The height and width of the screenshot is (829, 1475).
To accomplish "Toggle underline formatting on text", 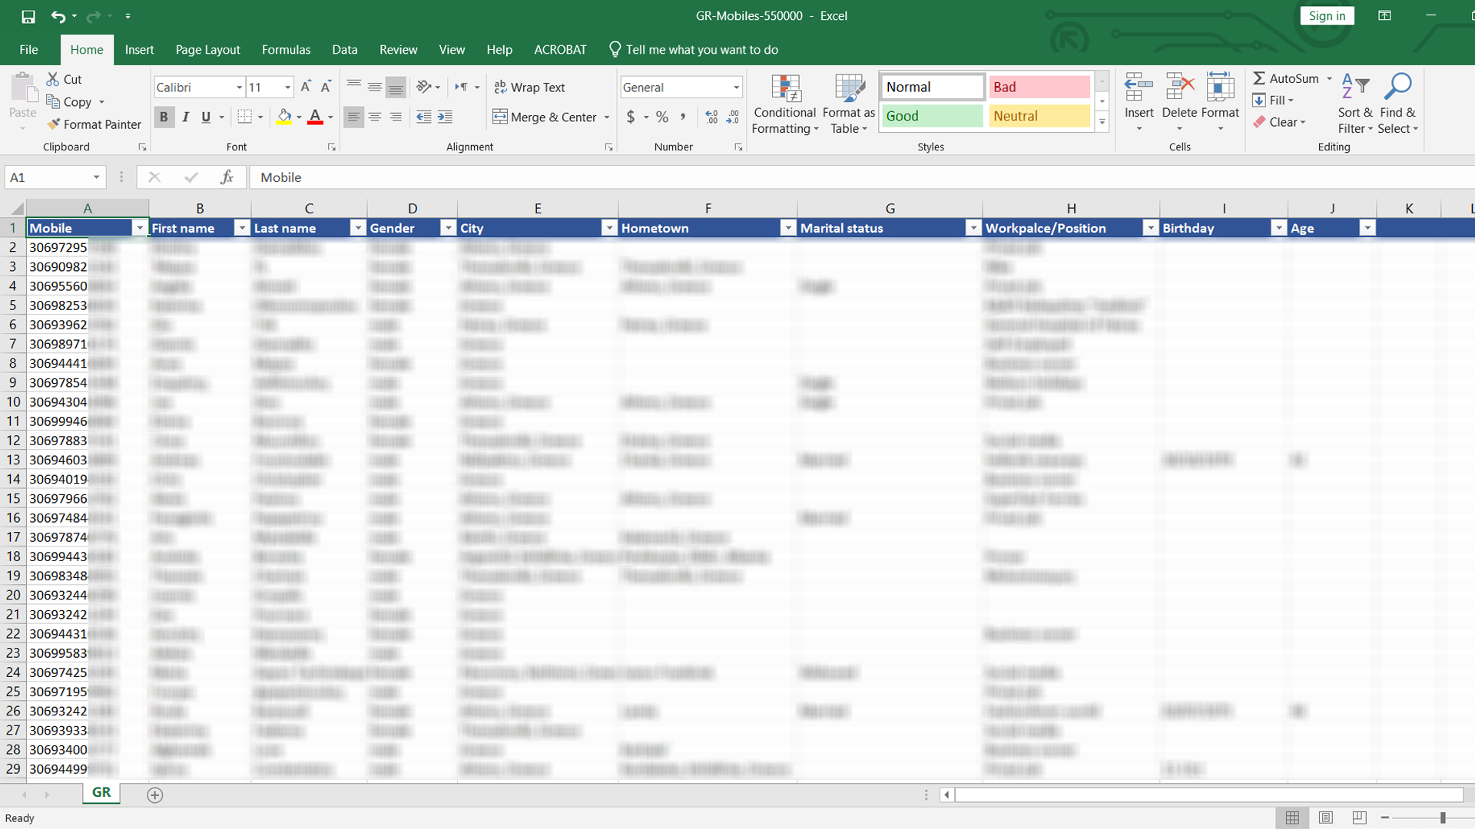I will 206,117.
